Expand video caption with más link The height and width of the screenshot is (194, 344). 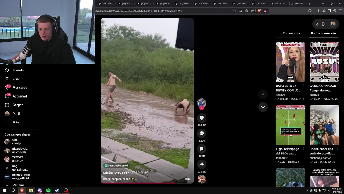(x=188, y=179)
